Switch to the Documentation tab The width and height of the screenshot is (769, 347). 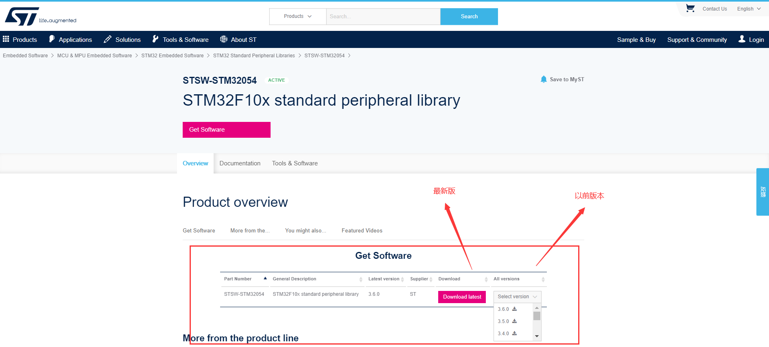coord(240,163)
